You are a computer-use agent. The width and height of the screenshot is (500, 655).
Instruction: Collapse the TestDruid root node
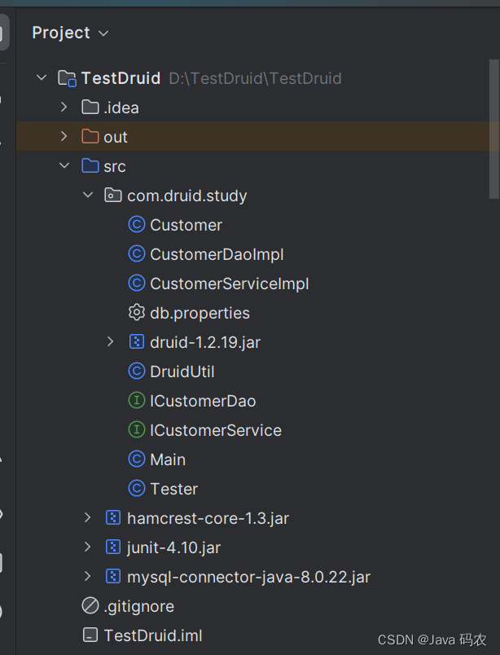pyautogui.click(x=42, y=77)
